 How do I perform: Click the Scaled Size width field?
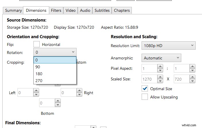point(149,79)
